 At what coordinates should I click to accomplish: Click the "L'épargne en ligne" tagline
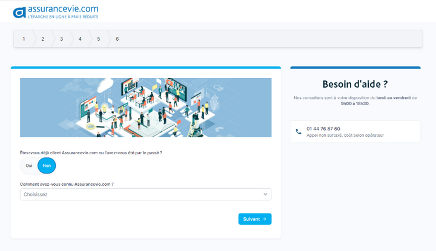[x=63, y=17]
